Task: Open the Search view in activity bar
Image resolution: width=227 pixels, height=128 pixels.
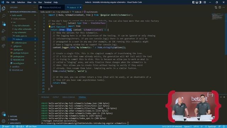Action: pos(4,16)
